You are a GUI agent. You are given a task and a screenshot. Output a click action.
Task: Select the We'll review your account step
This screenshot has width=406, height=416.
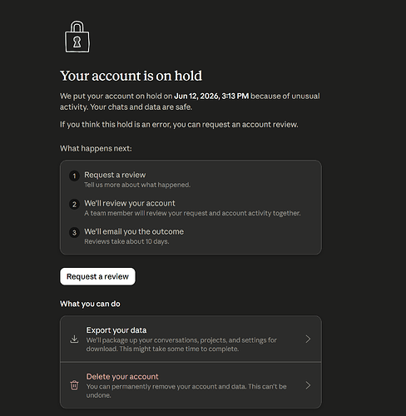(x=130, y=203)
